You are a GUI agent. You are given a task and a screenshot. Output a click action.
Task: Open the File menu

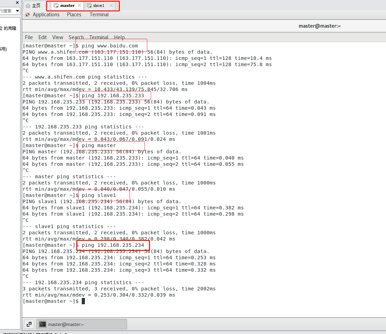(29, 37)
